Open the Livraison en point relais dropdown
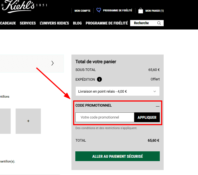 click(117, 91)
